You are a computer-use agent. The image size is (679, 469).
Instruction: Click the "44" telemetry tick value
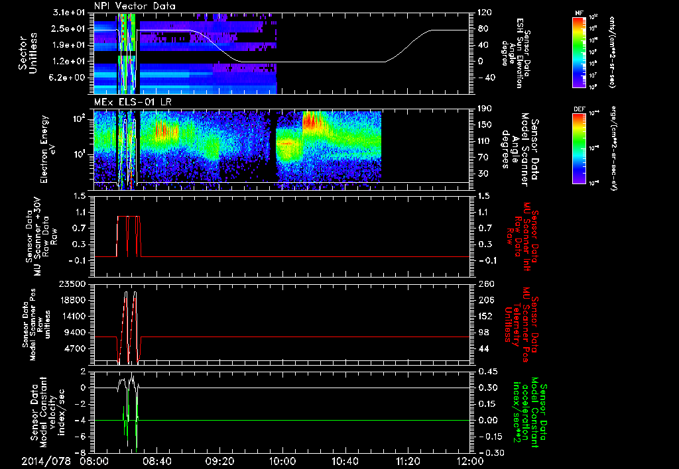[x=483, y=348]
